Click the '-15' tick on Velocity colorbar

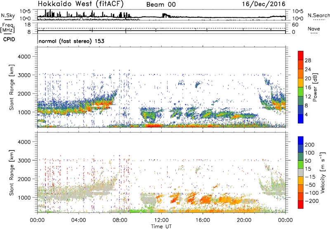click(x=310, y=177)
